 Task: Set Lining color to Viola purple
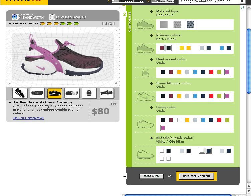click(163, 128)
